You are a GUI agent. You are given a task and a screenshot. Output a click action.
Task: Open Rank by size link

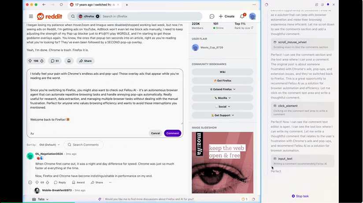point(244,28)
